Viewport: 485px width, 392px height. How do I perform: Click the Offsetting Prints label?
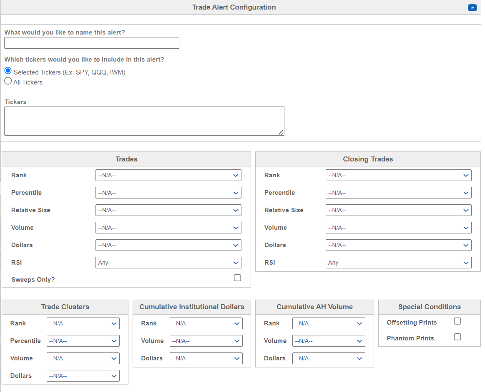[412, 323]
